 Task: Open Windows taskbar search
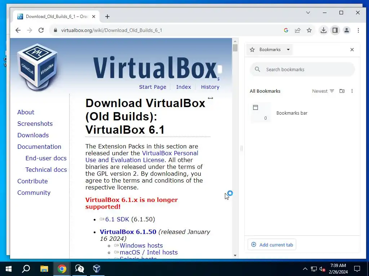point(26,269)
